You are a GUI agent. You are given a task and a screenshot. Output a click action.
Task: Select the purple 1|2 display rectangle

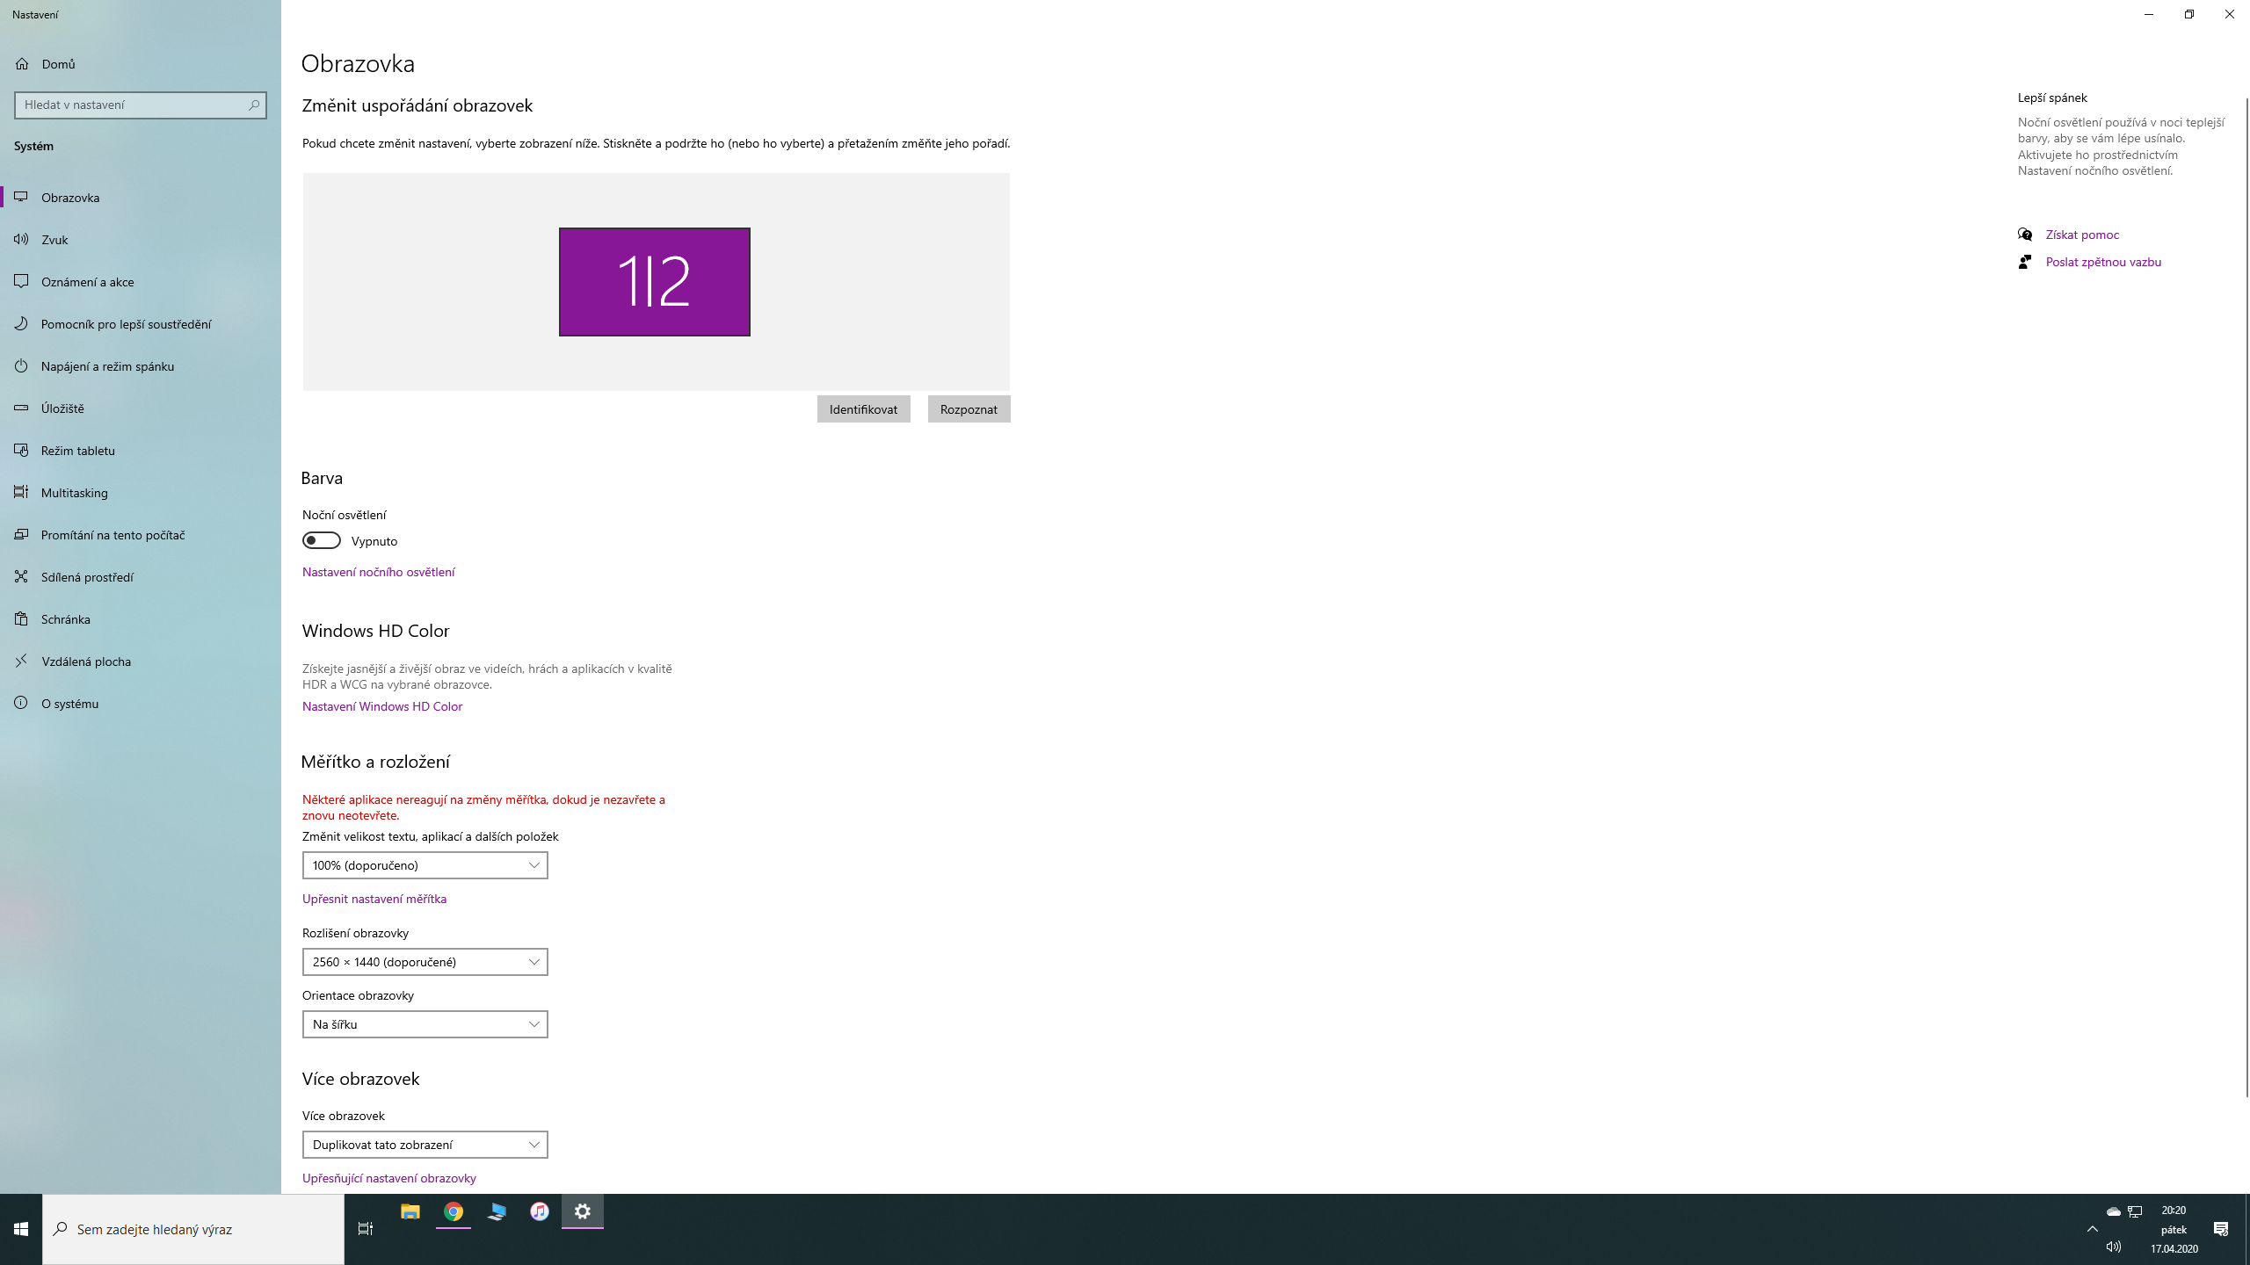pyautogui.click(x=655, y=282)
